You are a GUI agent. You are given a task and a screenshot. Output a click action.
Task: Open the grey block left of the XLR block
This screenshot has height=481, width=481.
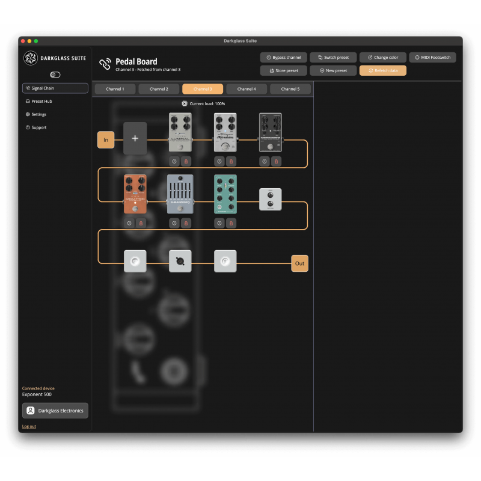click(135, 261)
